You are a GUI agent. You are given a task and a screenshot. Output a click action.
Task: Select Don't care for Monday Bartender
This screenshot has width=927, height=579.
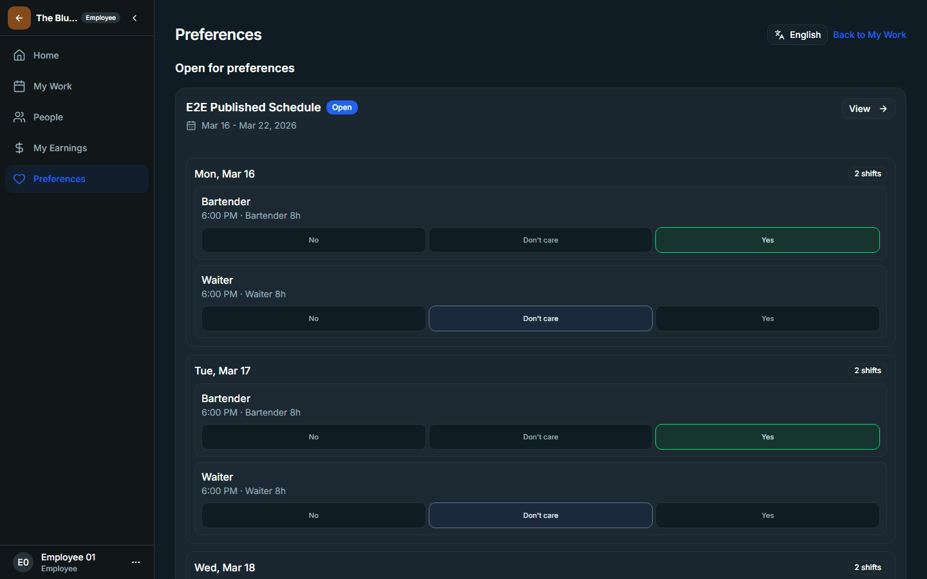pos(541,240)
